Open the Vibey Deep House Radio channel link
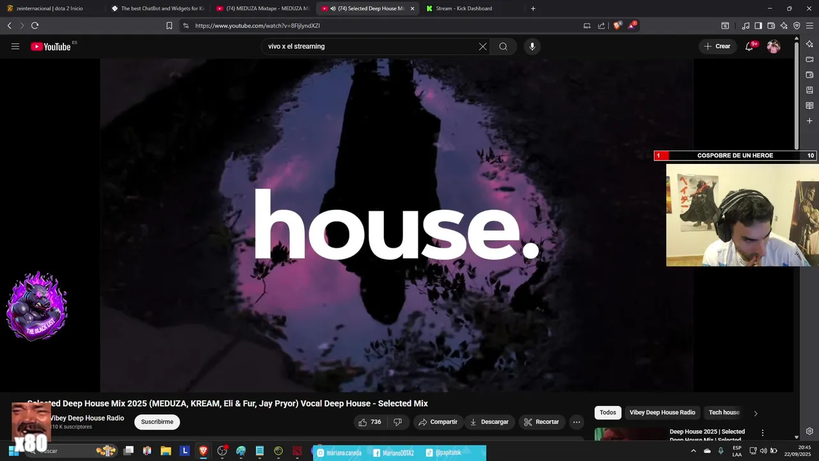The height and width of the screenshot is (461, 819). (x=87, y=418)
